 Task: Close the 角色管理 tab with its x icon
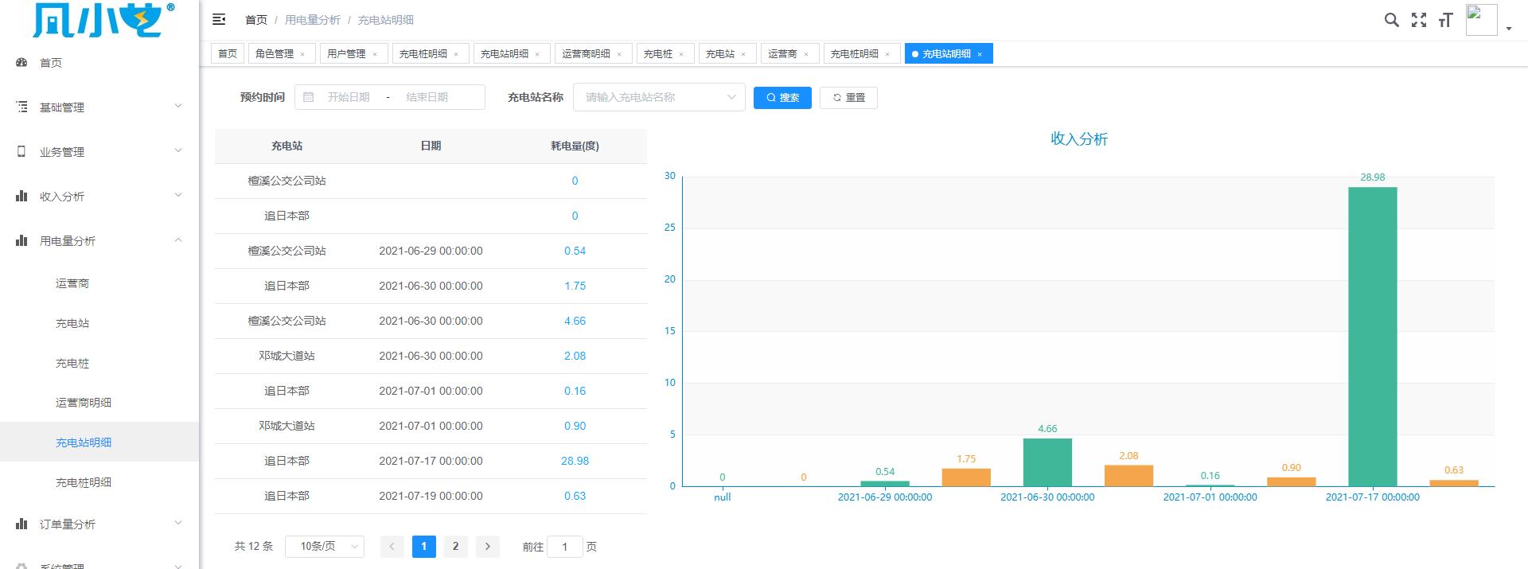pos(302,54)
